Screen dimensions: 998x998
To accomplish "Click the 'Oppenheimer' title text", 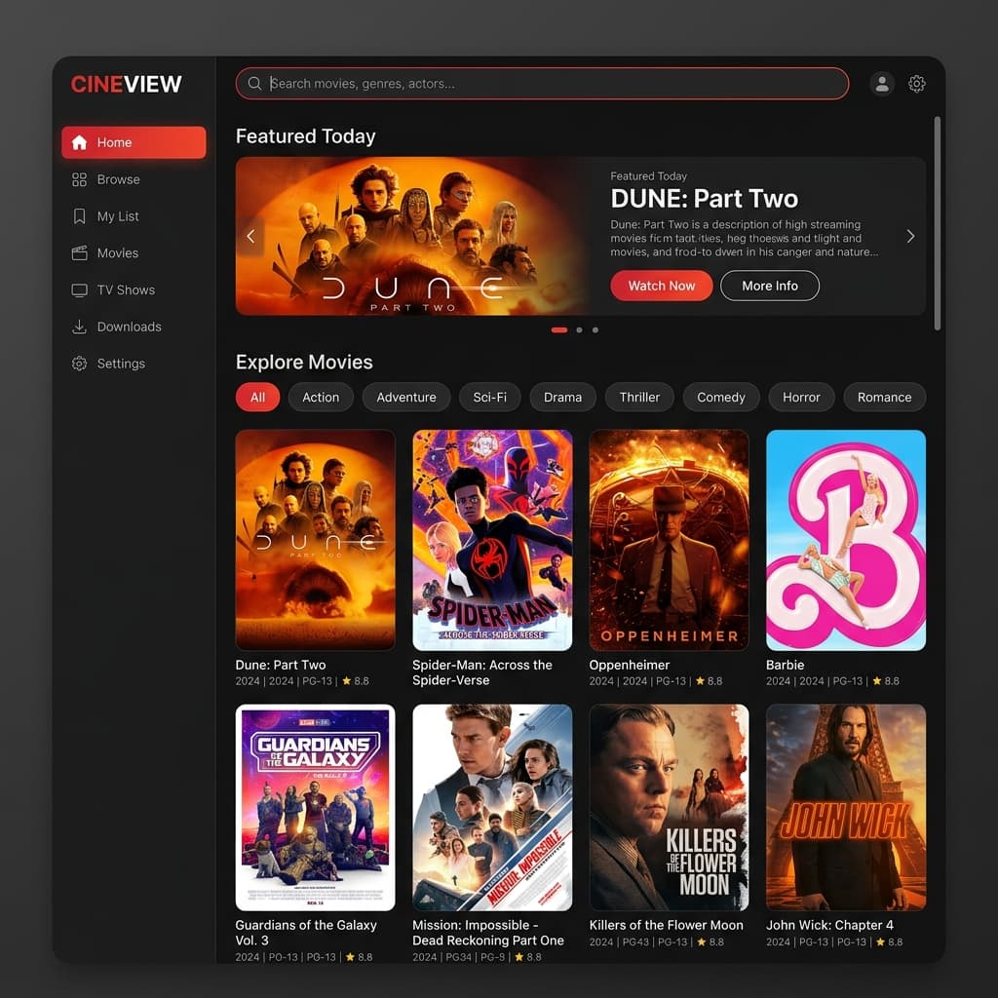I will [630, 665].
